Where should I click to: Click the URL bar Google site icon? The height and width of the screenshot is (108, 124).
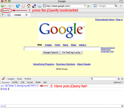(45, 6)
